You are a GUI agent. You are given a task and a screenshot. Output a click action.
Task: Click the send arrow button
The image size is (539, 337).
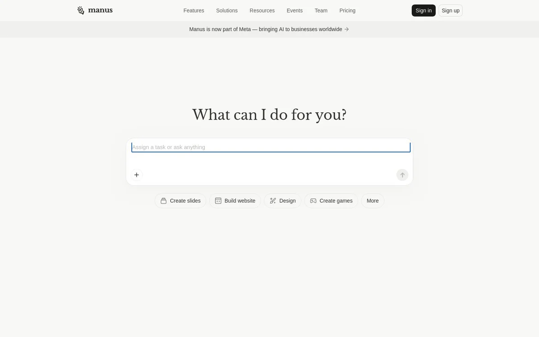(x=402, y=175)
